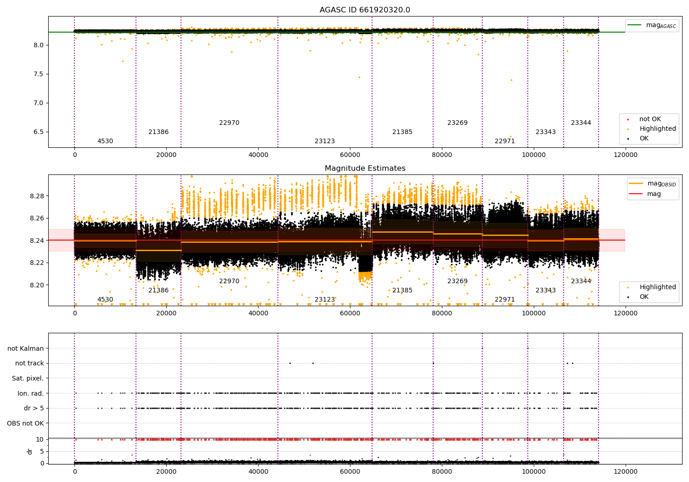689x482 pixels.
Task: Click 'OK' legend entry in Magnitude Estimates plot
Action: pyautogui.click(x=644, y=297)
